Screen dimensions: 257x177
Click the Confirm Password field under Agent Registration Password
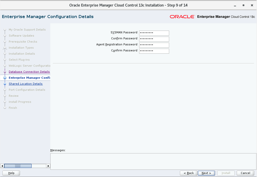(x=154, y=51)
